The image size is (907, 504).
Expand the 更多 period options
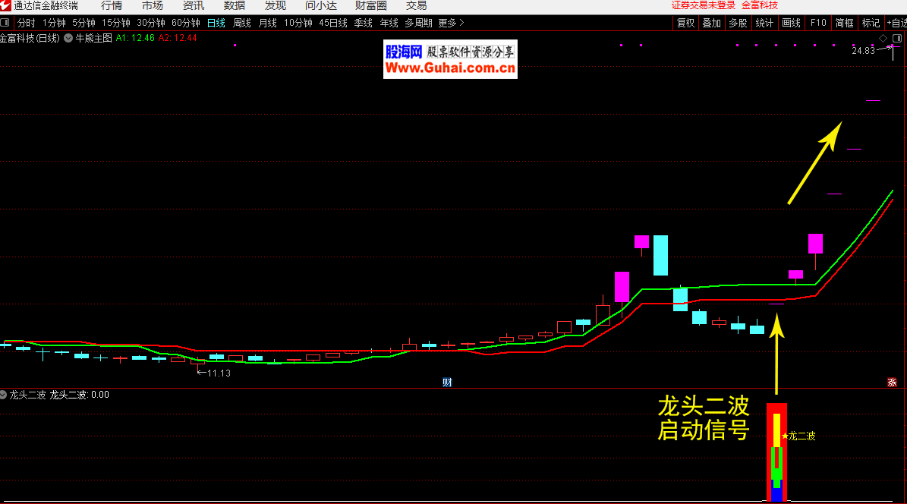(451, 23)
